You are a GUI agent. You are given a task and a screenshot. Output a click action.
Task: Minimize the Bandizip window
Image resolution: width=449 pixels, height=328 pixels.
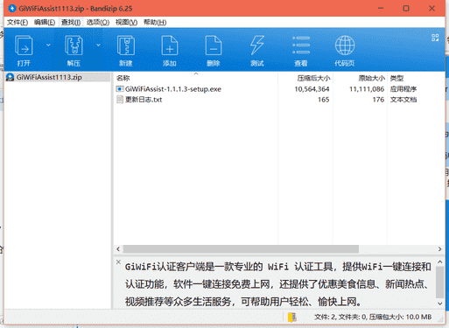(381, 8)
